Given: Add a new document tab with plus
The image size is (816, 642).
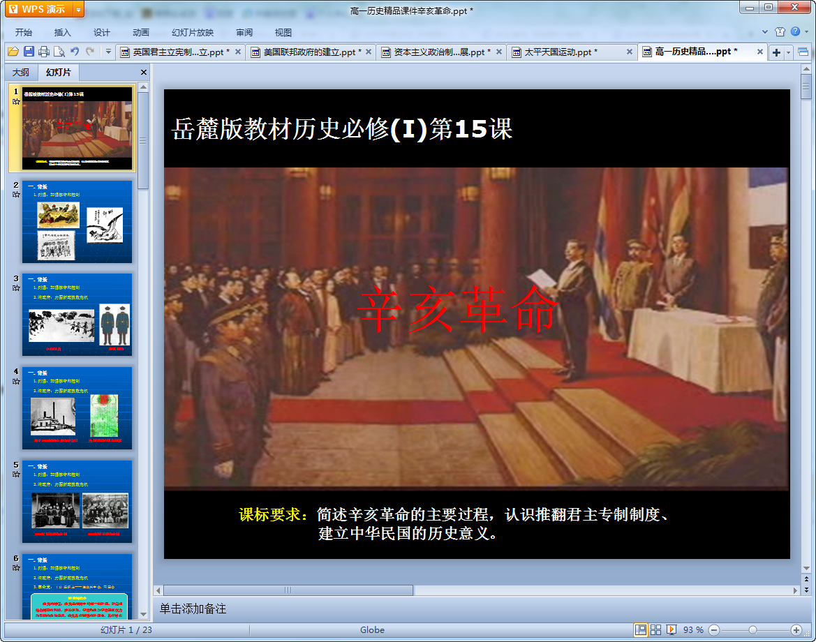Looking at the screenshot, I should 776,52.
